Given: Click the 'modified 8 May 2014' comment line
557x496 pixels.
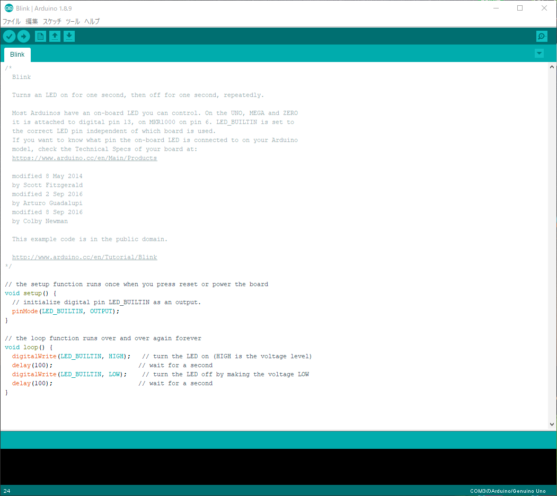Looking at the screenshot, I should tap(47, 176).
